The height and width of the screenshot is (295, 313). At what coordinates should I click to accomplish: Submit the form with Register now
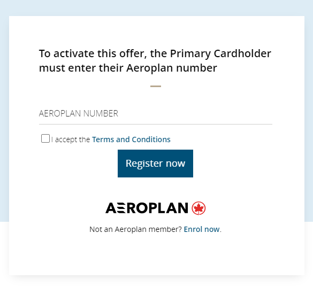[155, 164]
